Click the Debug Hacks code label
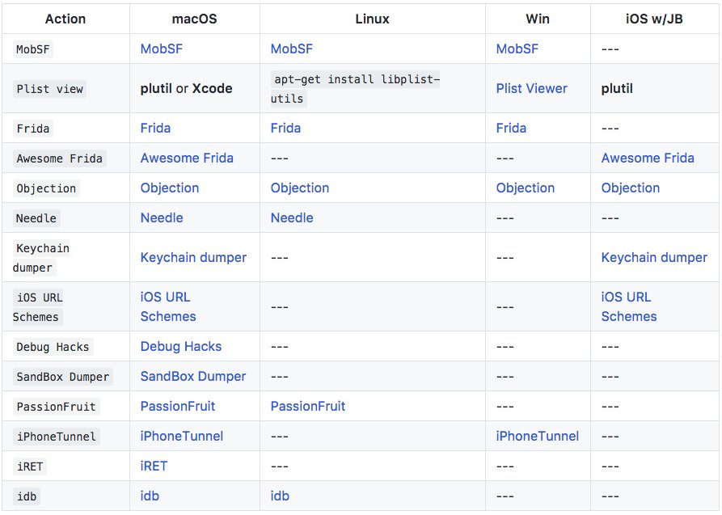This screenshot has height=515, width=722. (53, 347)
